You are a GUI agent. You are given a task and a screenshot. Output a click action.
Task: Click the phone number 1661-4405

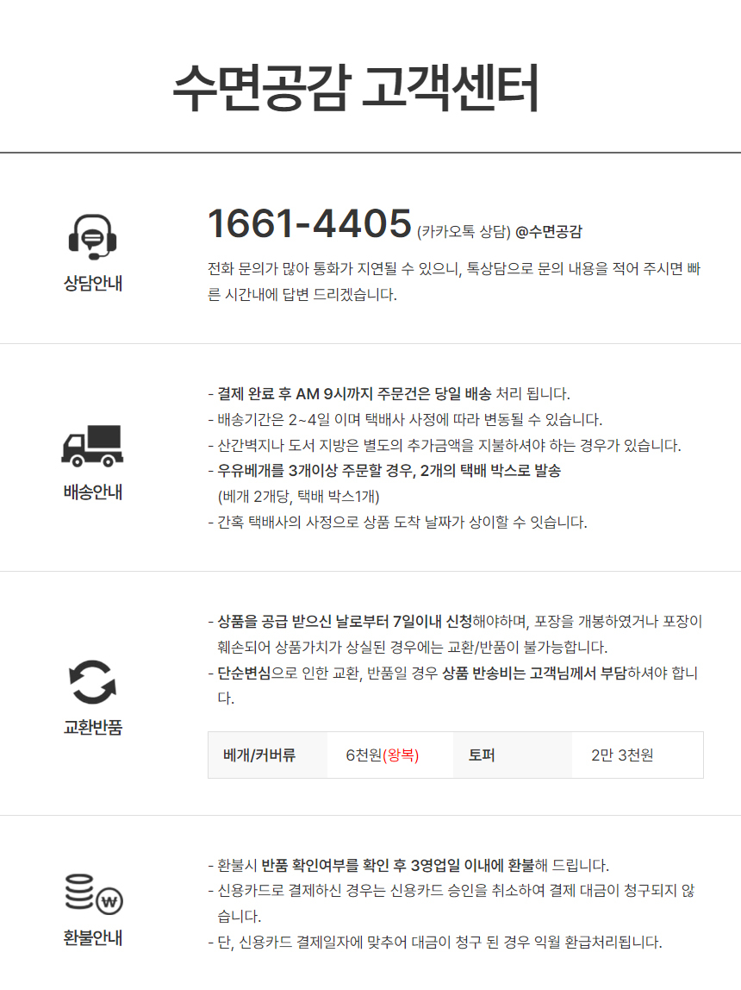coord(309,224)
